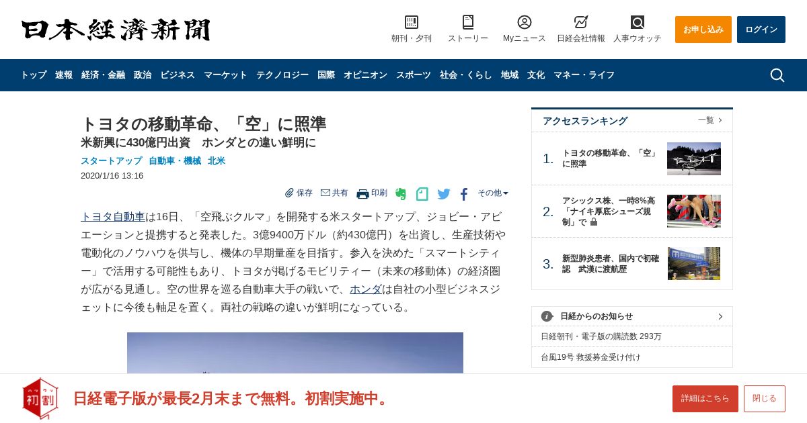Viewport: 807px width, 423px height.
Task: Click 詳細はこちら banner button
Action: (x=705, y=399)
